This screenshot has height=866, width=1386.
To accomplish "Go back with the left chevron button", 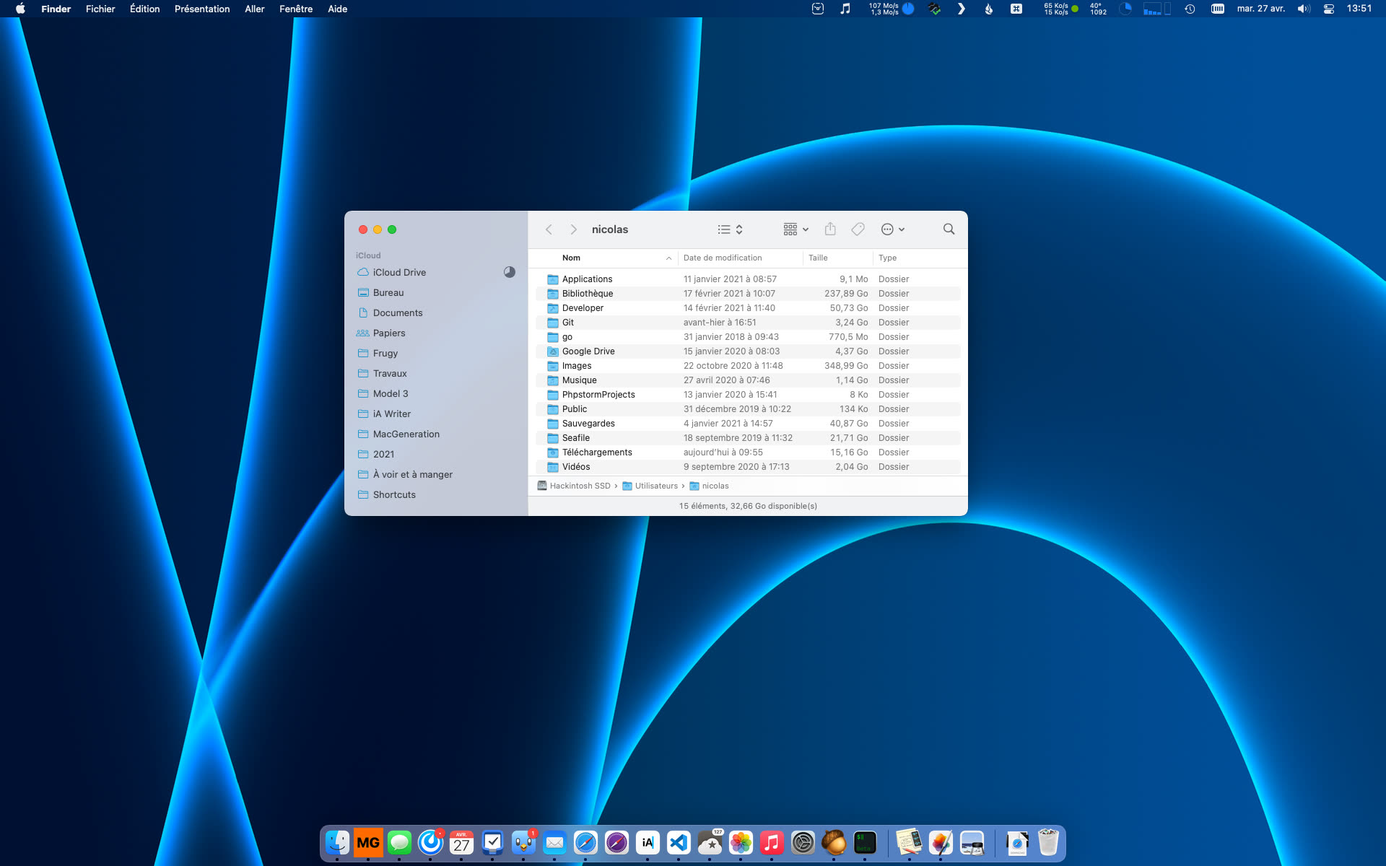I will point(549,229).
